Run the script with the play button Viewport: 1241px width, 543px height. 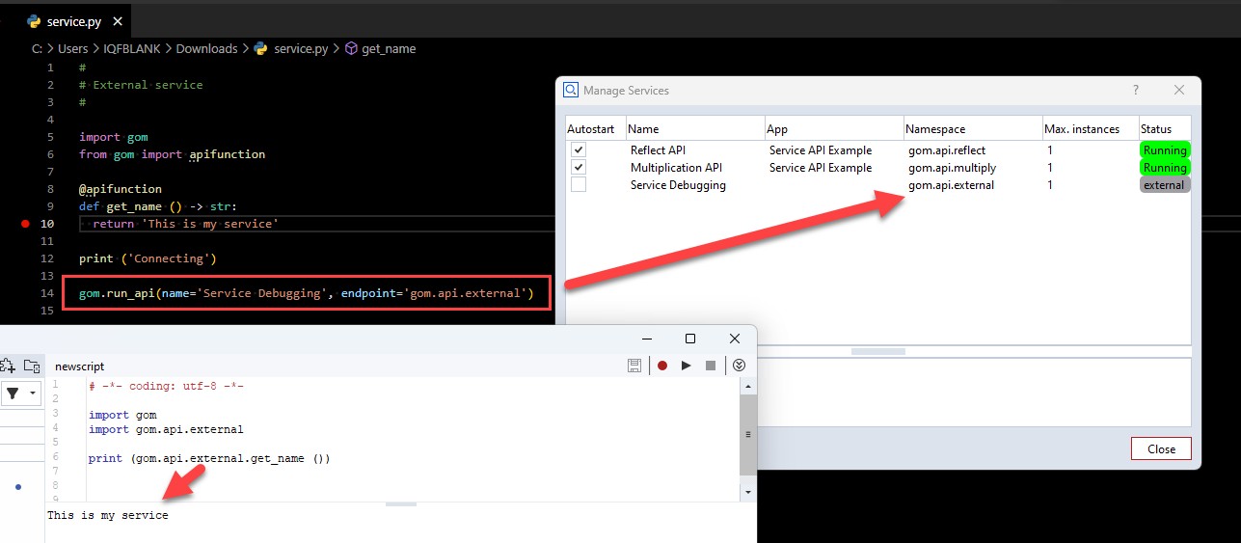point(687,366)
